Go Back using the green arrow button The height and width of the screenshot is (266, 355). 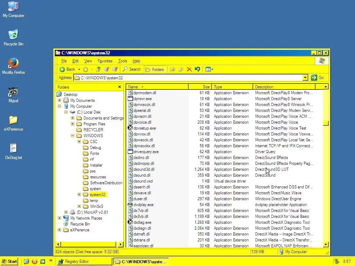pos(67,69)
